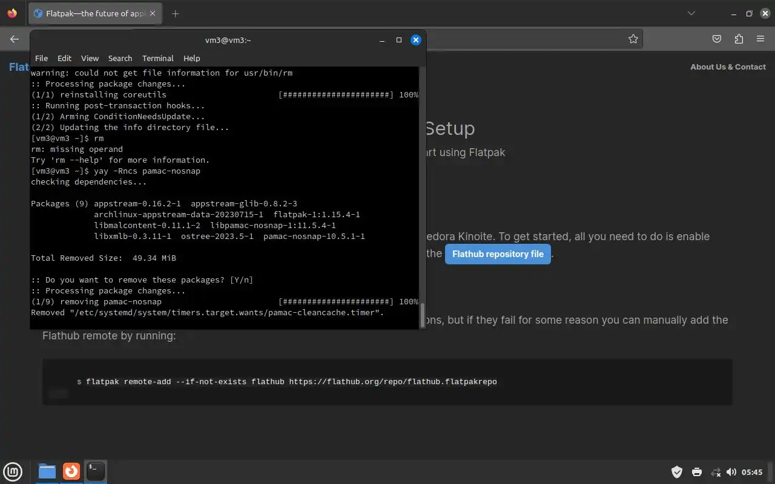Open the orange Firefox taskbar launcher

pyautogui.click(x=71, y=471)
